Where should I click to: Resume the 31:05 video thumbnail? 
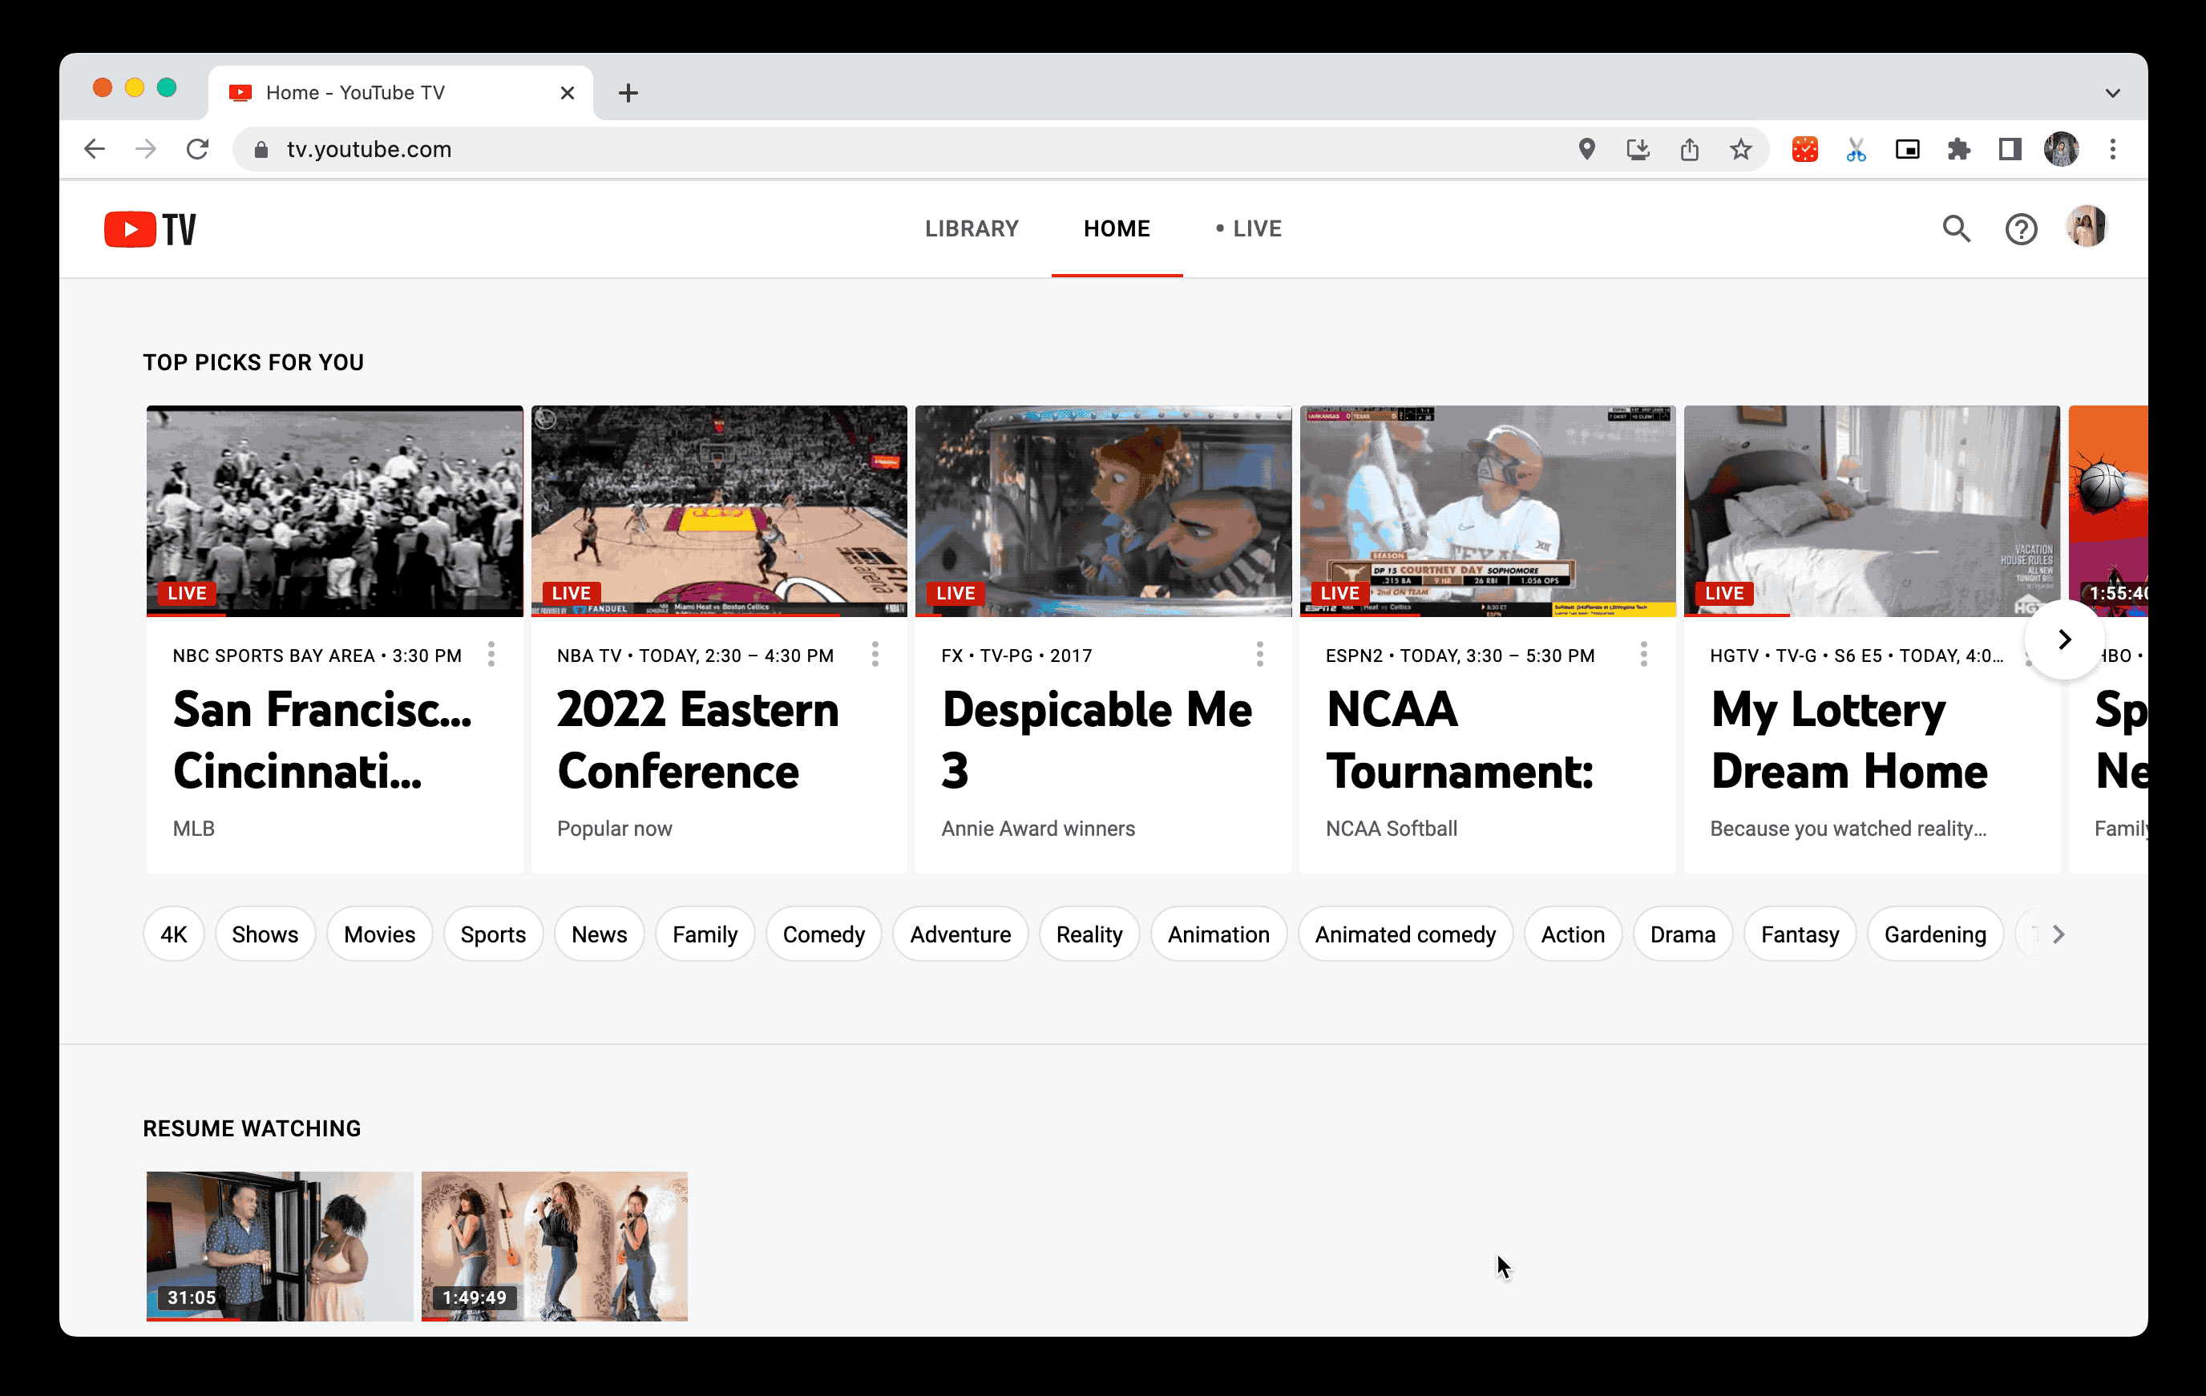pyautogui.click(x=280, y=1246)
